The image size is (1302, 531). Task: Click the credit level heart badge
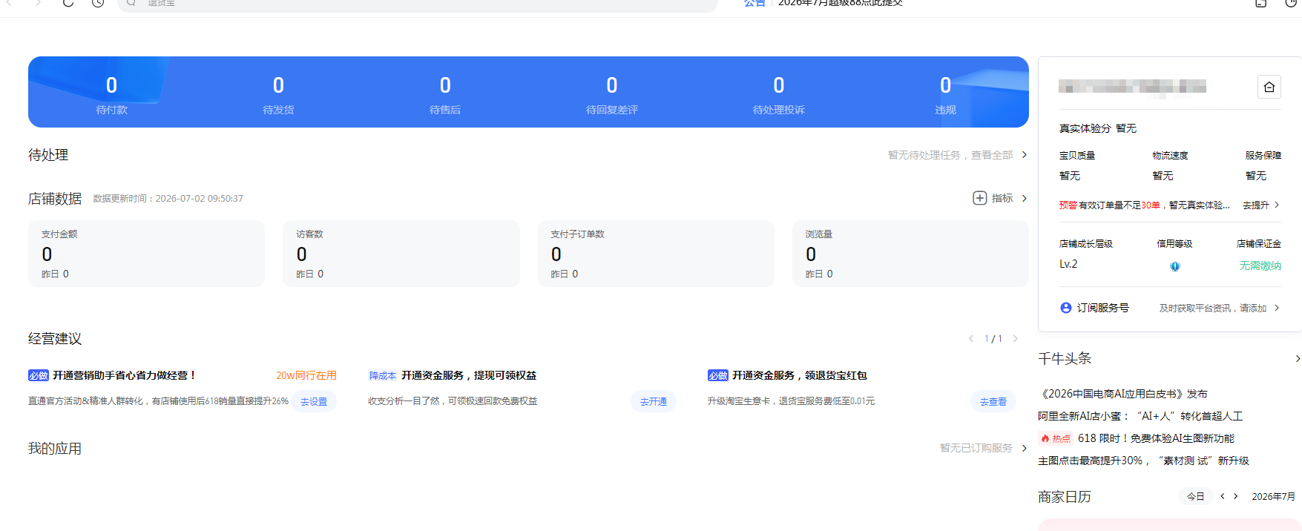click(1175, 266)
